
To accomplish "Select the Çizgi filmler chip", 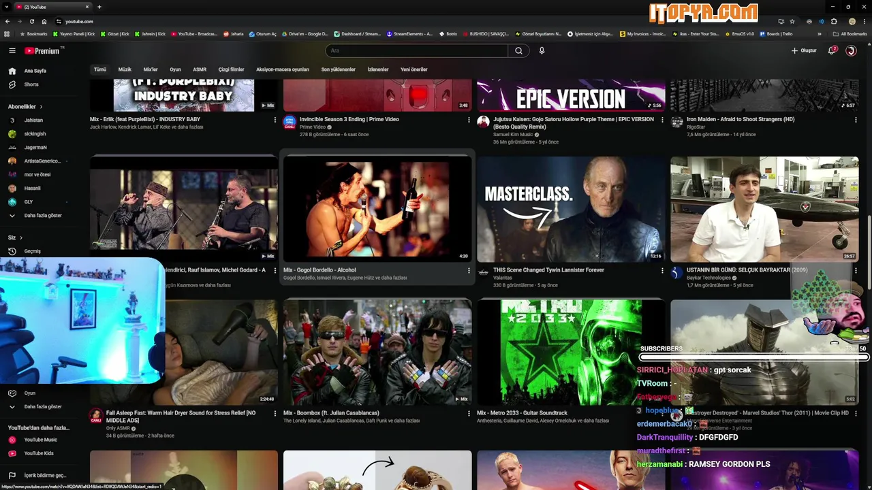I will [231, 69].
